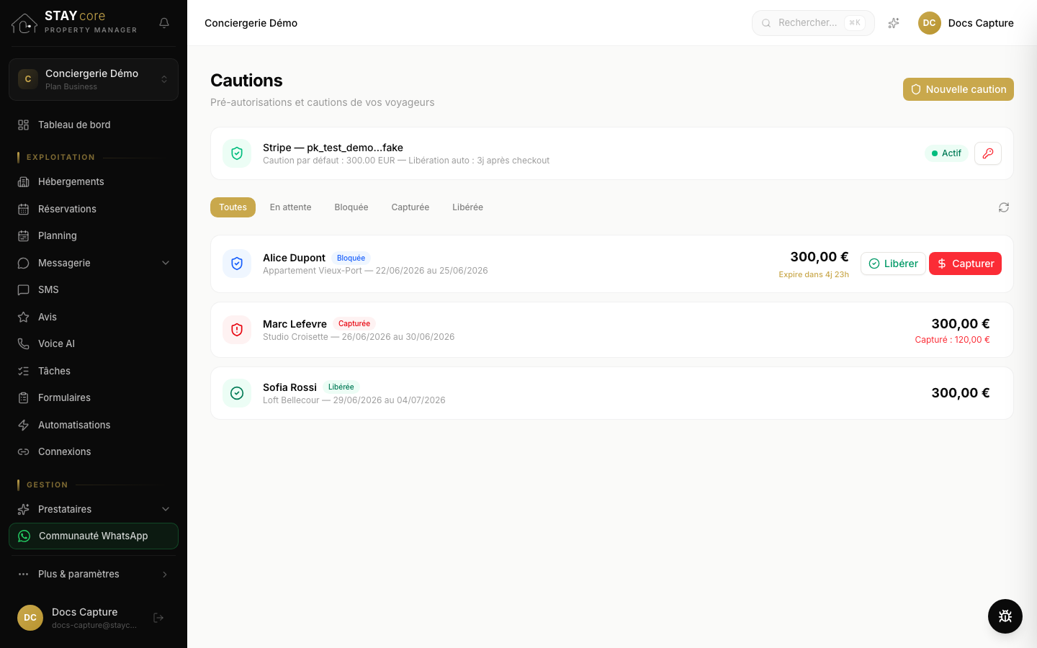Click 'Stripe — pk_test_demo...fake' title
The width and height of the screenshot is (1037, 648).
333,148
